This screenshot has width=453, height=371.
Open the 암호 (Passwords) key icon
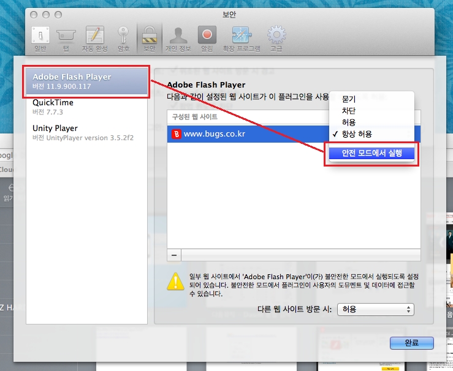point(123,40)
